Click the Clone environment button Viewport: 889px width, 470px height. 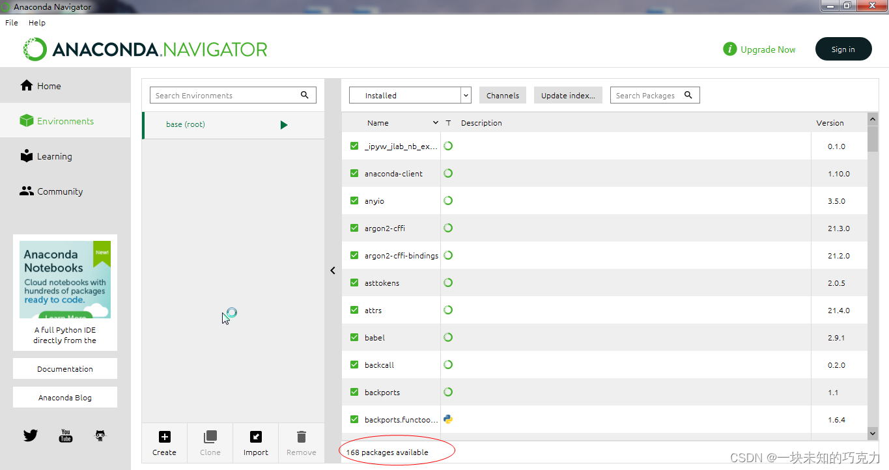point(210,443)
